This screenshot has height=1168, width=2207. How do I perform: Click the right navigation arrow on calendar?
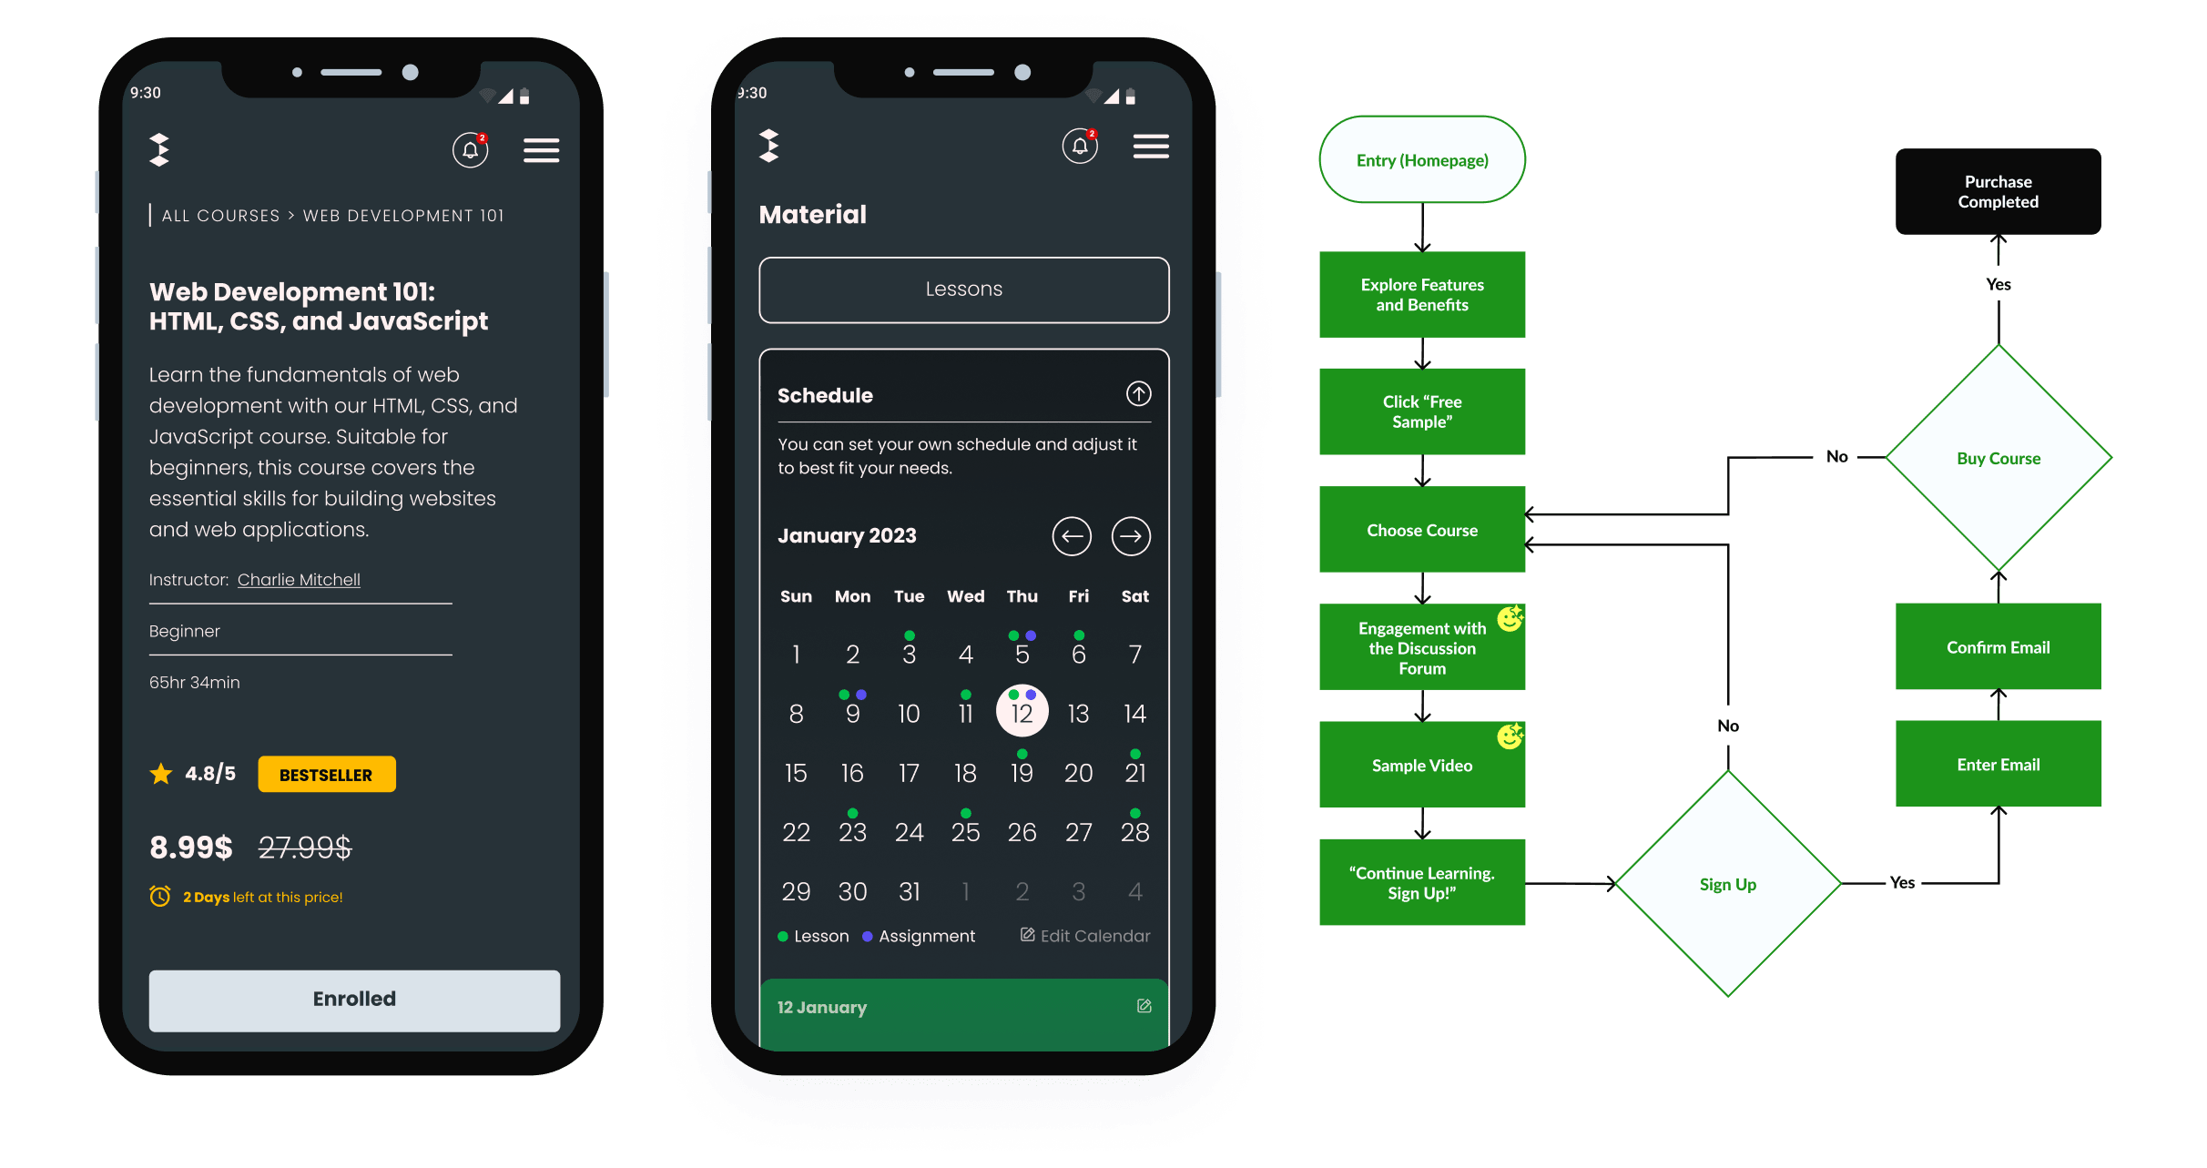pos(1131,536)
